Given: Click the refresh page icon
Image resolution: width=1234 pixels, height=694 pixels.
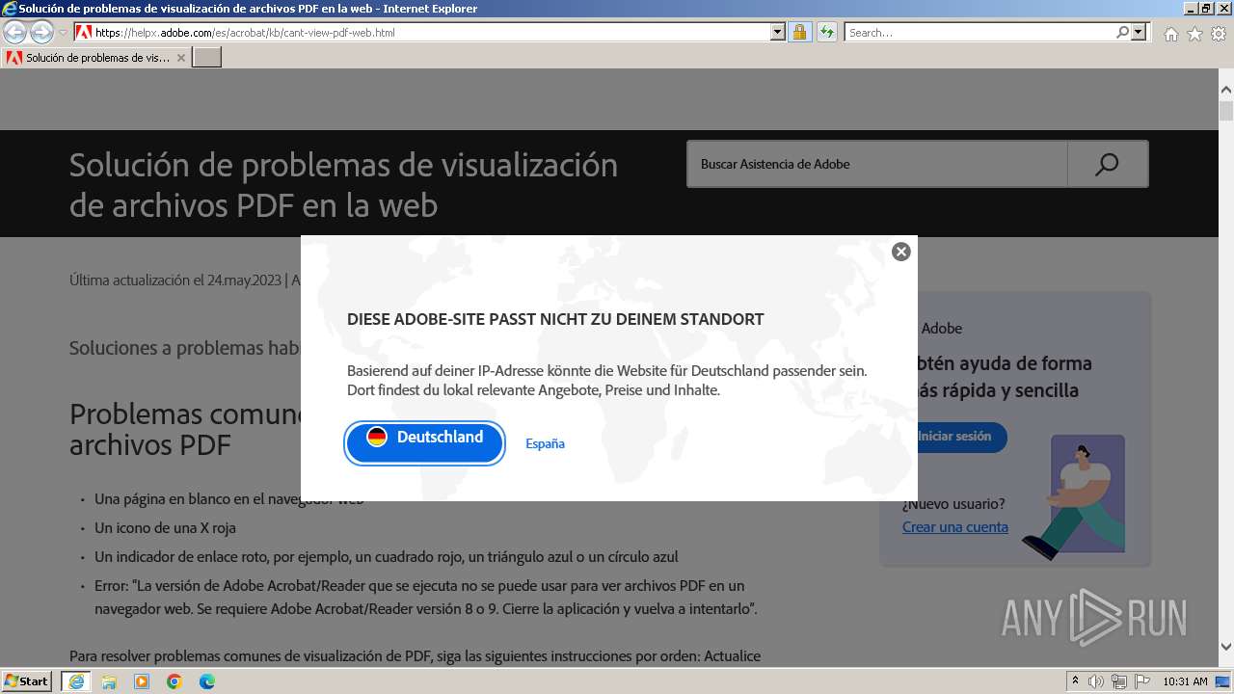Looking at the screenshot, I should (x=826, y=32).
